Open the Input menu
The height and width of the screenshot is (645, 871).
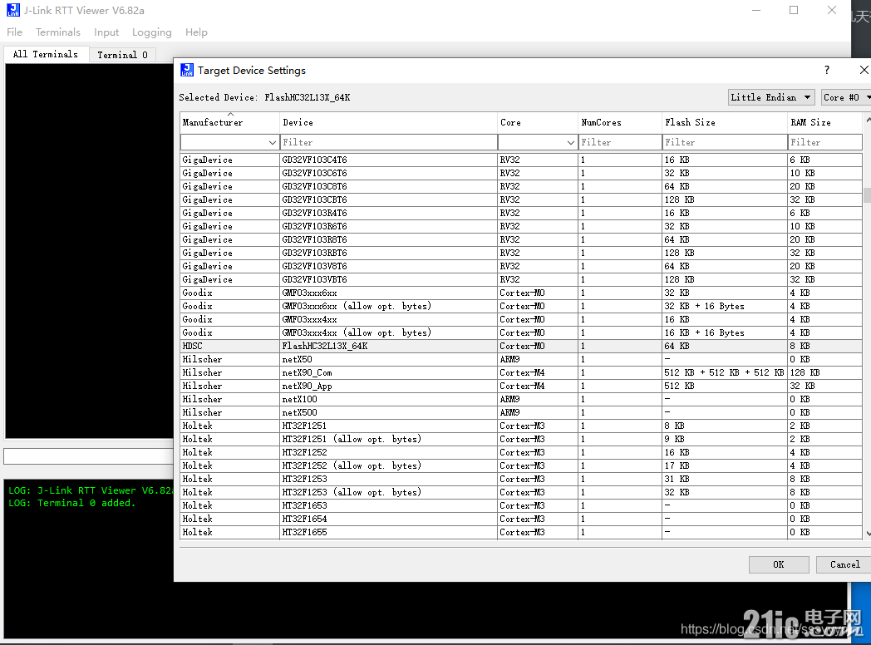pos(106,32)
